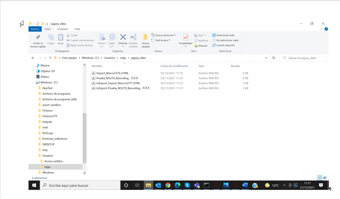
Task: Expand the address bar history dropdown
Action: pyautogui.click(x=267, y=58)
